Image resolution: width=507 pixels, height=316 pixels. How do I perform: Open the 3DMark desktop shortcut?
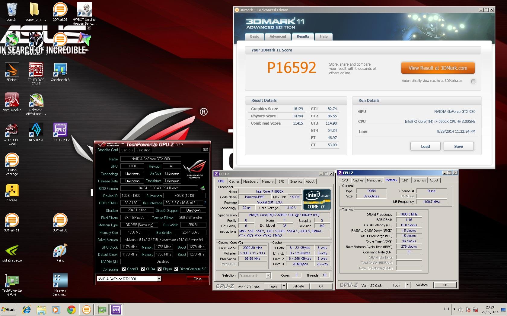tap(12, 72)
